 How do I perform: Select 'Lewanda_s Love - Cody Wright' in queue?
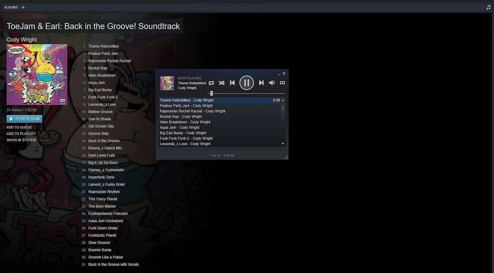220,144
